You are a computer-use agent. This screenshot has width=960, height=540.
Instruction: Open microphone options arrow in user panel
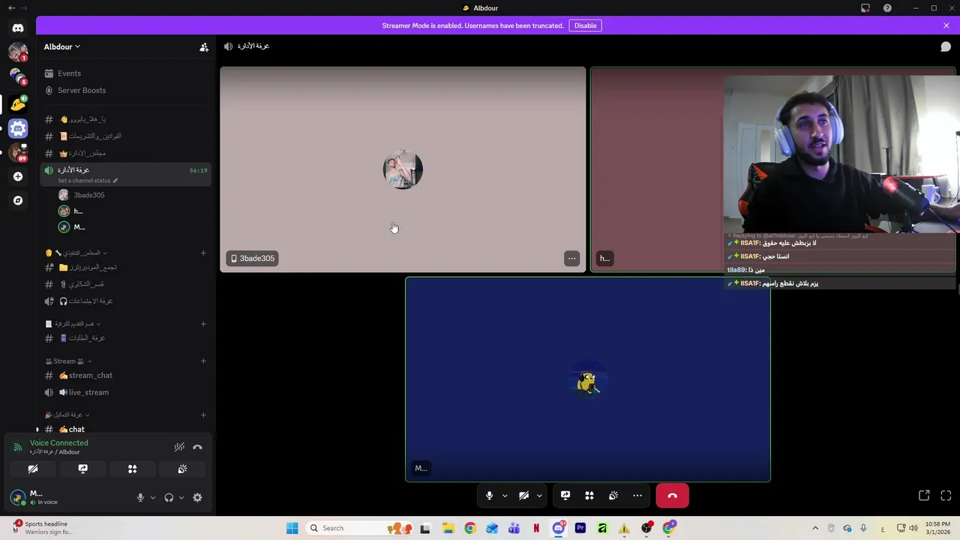152,497
